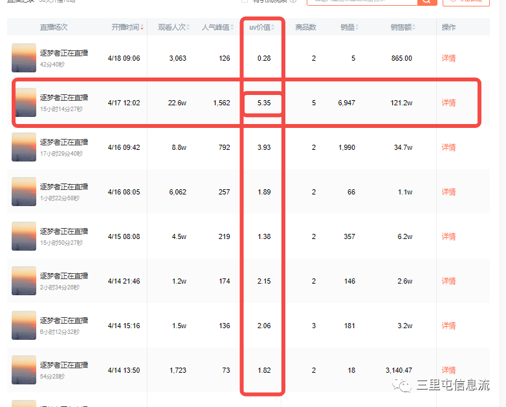Sort by 销售额 column arrow

[413, 27]
